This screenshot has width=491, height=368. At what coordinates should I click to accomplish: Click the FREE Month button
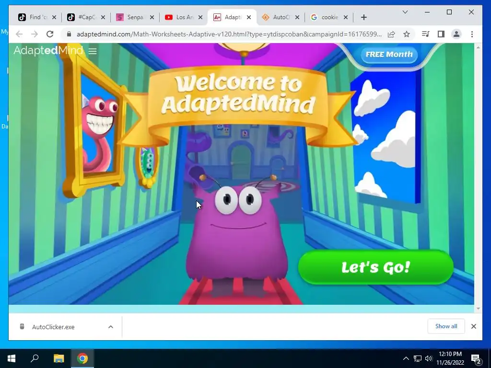(x=389, y=55)
